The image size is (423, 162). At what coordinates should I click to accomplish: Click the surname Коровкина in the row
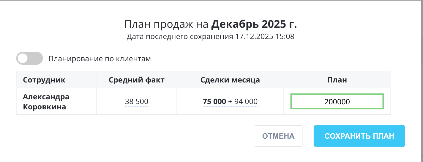[x=45, y=107]
